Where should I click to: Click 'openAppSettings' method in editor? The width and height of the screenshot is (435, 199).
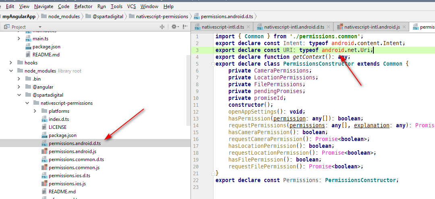(253, 112)
